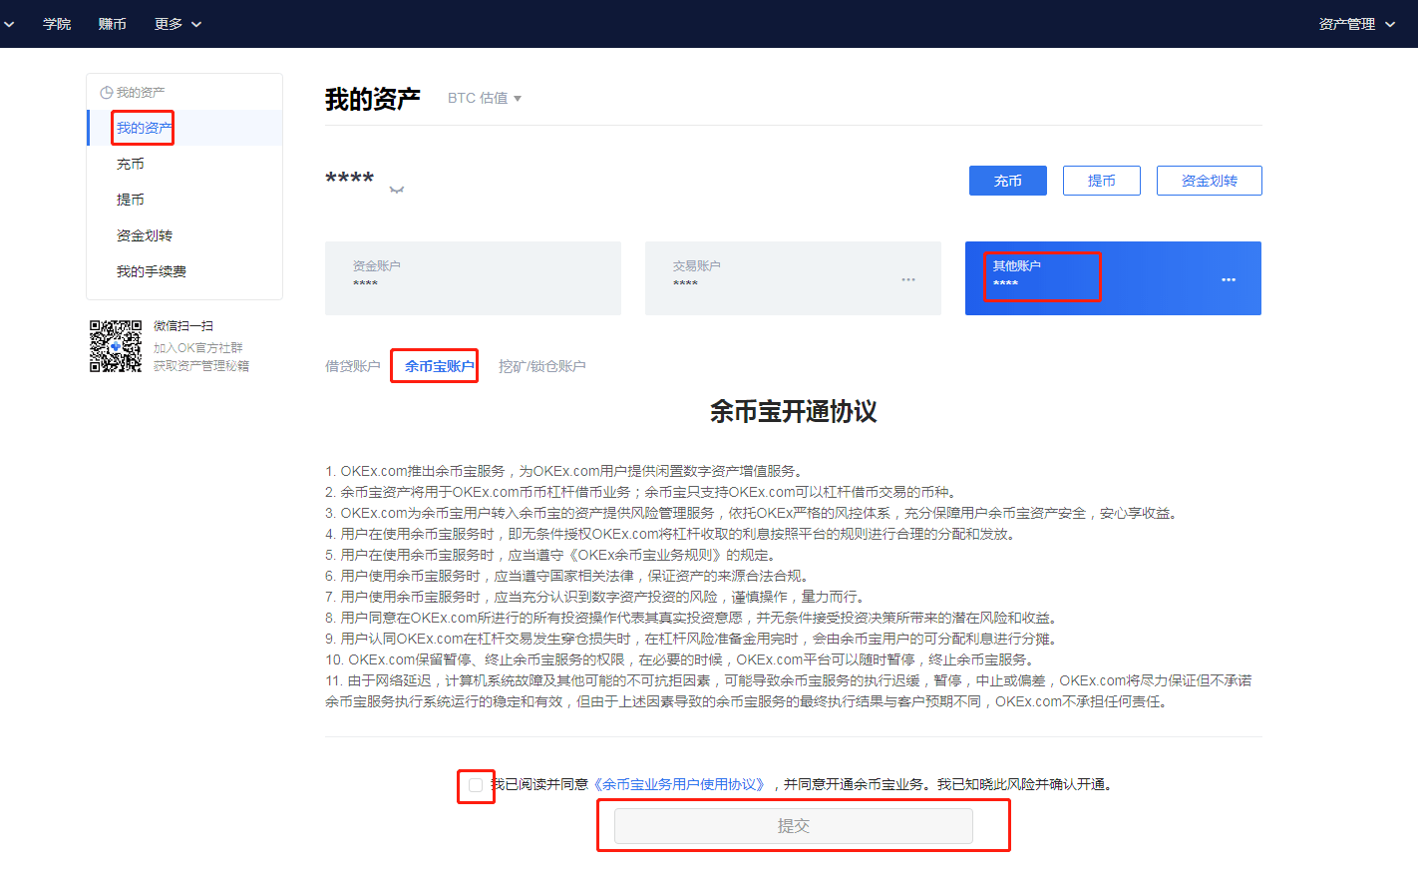This screenshot has height=873, width=1418.
Task: Expand the 更多 menu in top bar
Action: click(x=177, y=24)
